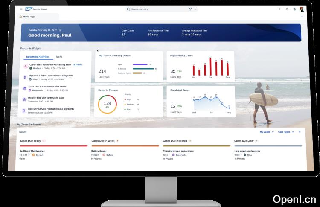Click the My Team's Cases by Status title
Screen dimensions: 320x207
tap(114, 55)
